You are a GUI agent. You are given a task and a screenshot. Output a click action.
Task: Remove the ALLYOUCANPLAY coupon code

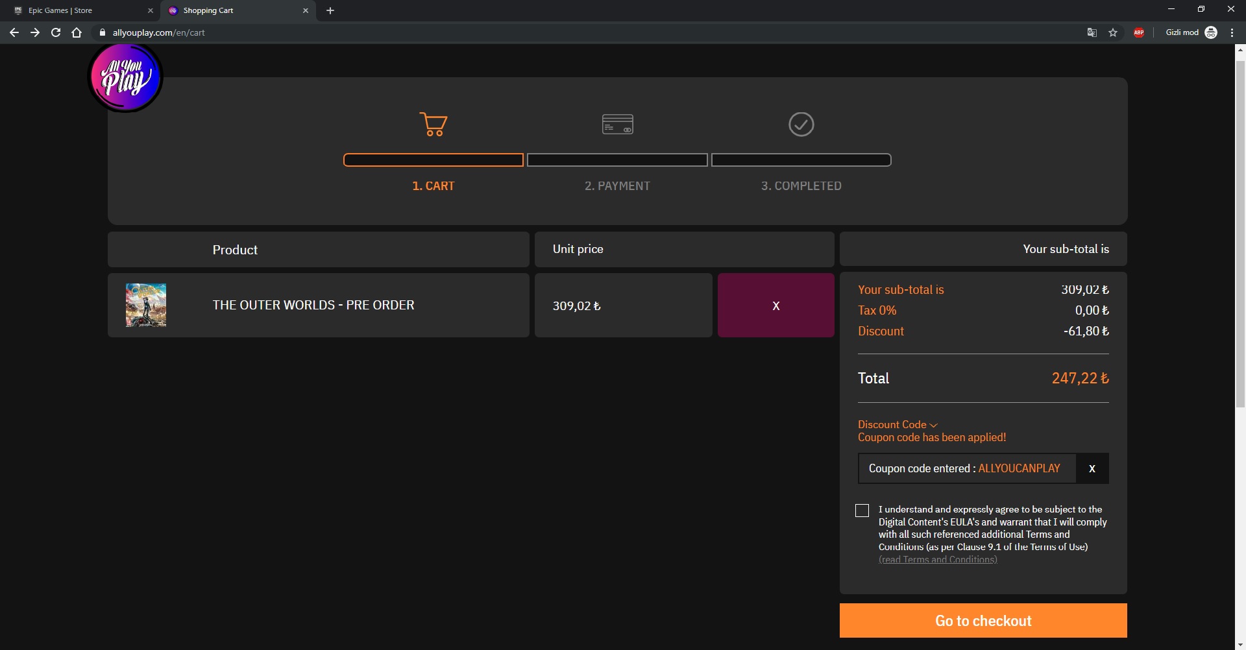pyautogui.click(x=1092, y=468)
